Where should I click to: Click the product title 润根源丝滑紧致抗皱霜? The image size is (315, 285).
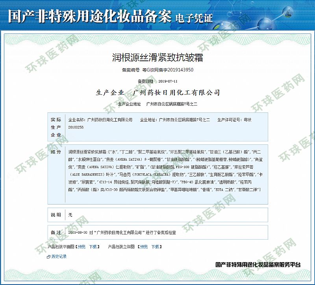tap(157, 58)
